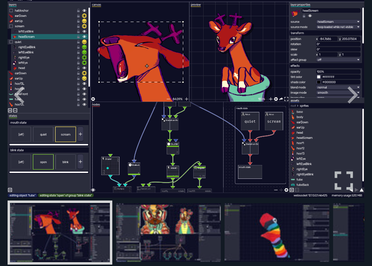
Task: Toggle the green eye on the rightEye layer
Action: [x=84, y=58]
